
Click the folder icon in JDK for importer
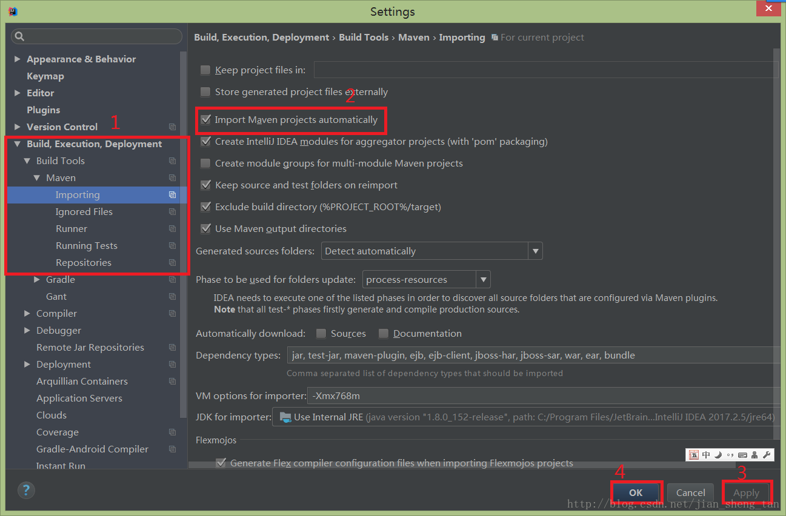pyautogui.click(x=284, y=417)
